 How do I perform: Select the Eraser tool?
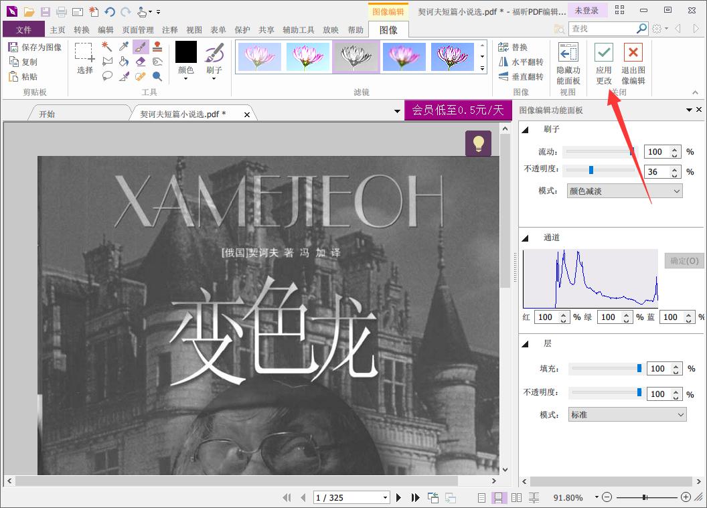pyautogui.click(x=140, y=60)
